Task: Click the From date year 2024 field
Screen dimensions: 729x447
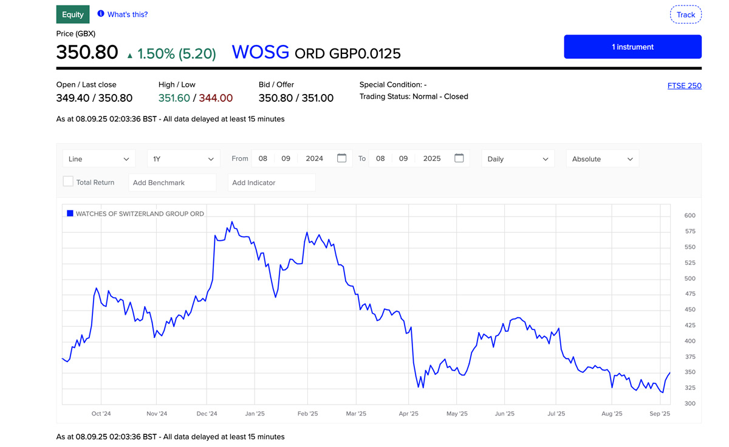Action: pyautogui.click(x=314, y=159)
